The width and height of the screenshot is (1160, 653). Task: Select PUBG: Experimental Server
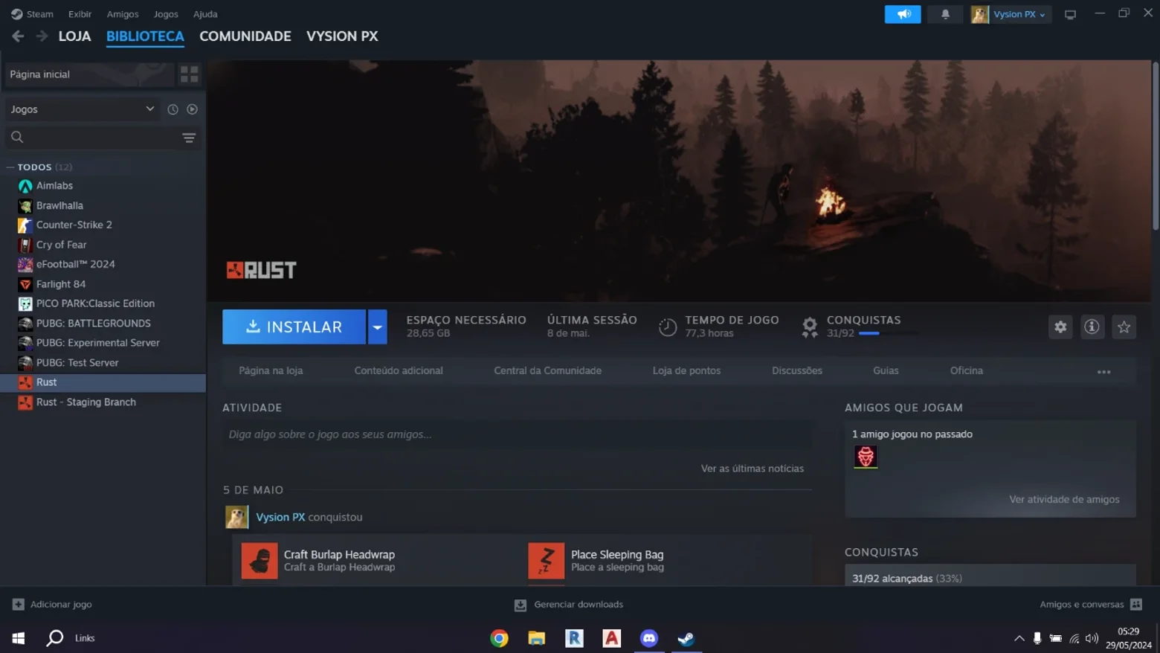[x=103, y=343]
